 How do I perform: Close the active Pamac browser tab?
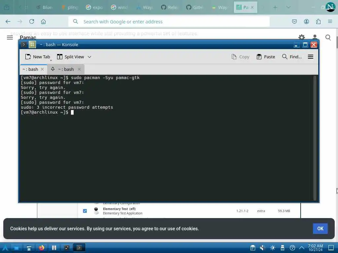(x=252, y=7)
